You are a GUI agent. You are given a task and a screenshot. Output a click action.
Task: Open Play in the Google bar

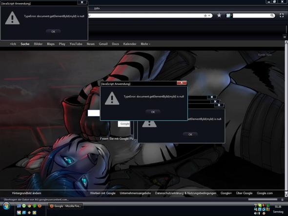(62, 44)
